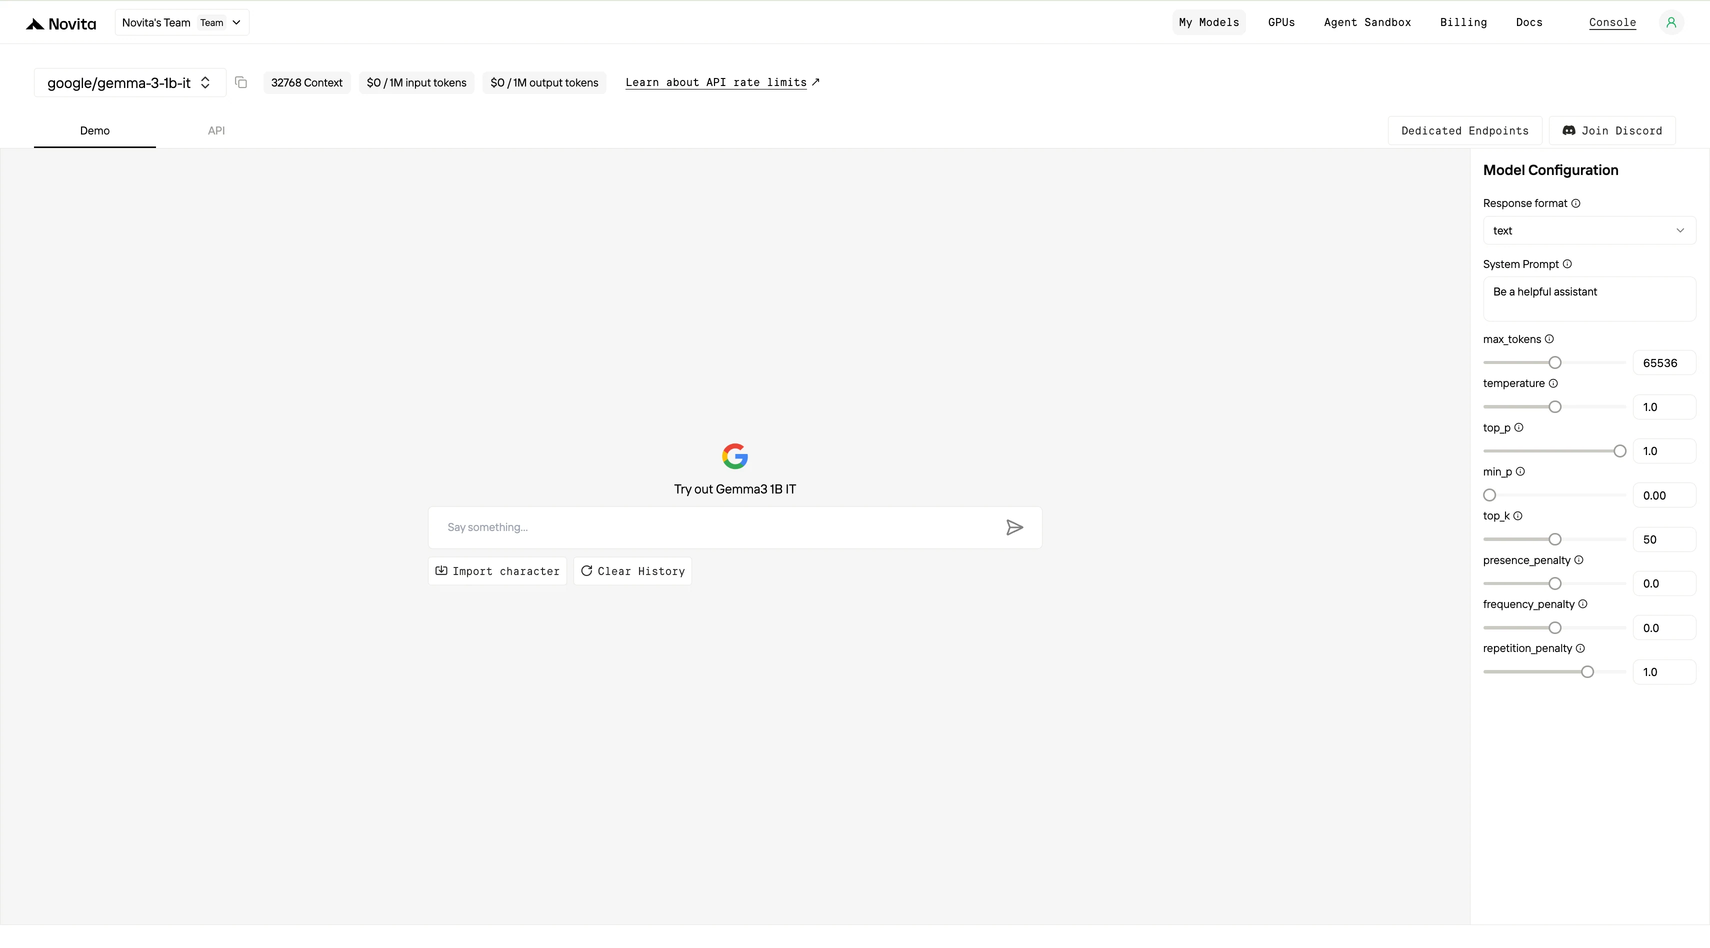The image size is (1710, 948).
Task: Click the Model Configuration heading
Action: point(1550,170)
